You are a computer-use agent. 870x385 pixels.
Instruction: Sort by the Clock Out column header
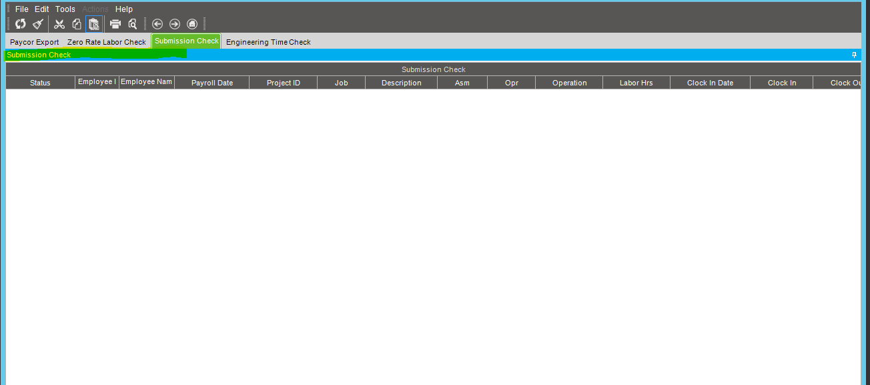(837, 83)
